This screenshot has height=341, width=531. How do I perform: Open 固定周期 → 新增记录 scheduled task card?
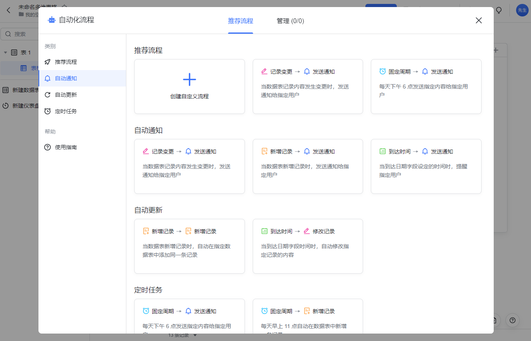[307, 317]
